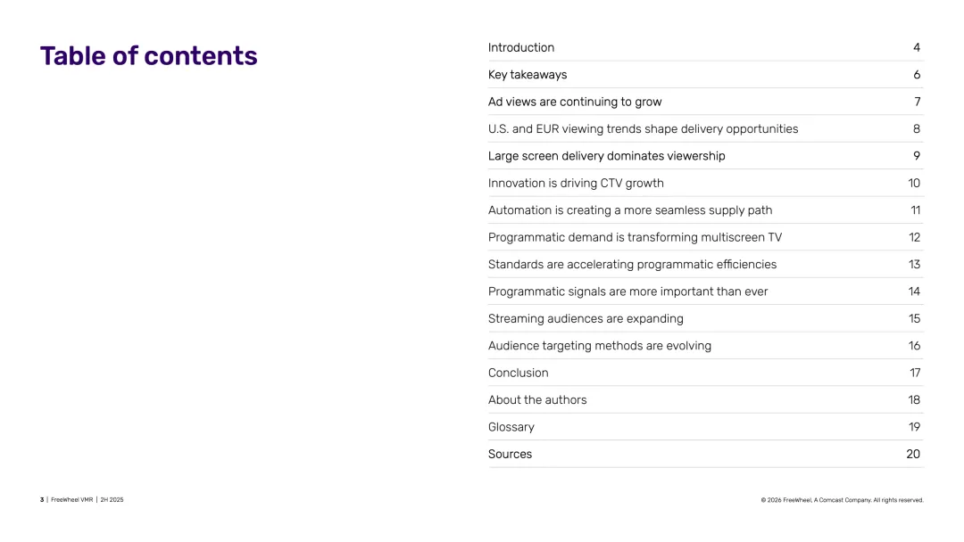This screenshot has height=542, width=964.
Task: Click the 'Table of contents' heading
Action: 149,56
